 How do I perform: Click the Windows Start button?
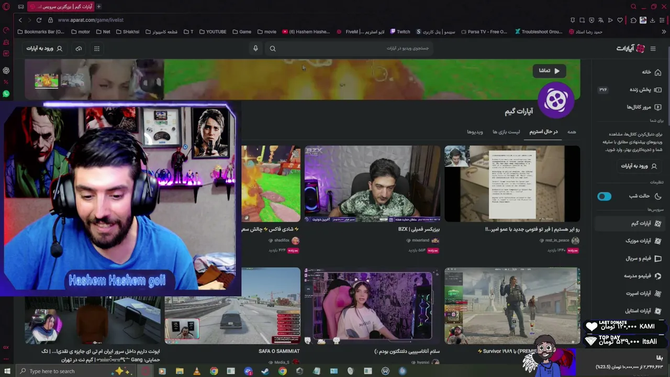(x=7, y=371)
